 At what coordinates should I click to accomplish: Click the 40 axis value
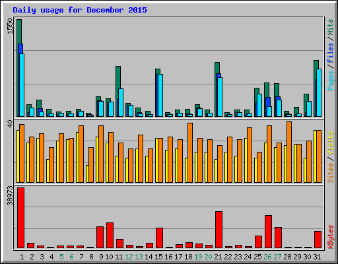(x=10, y=123)
